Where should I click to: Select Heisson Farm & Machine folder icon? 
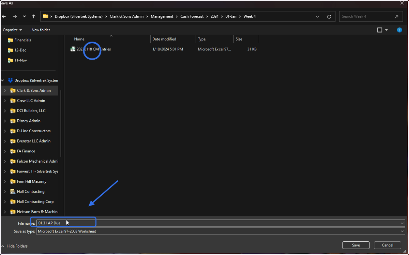pyautogui.click(x=13, y=212)
